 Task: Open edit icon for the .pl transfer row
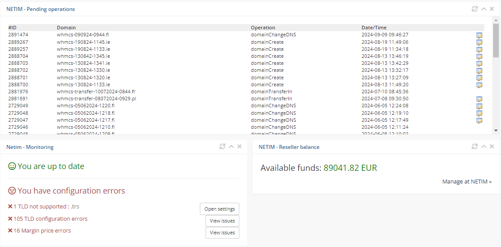[x=479, y=99]
